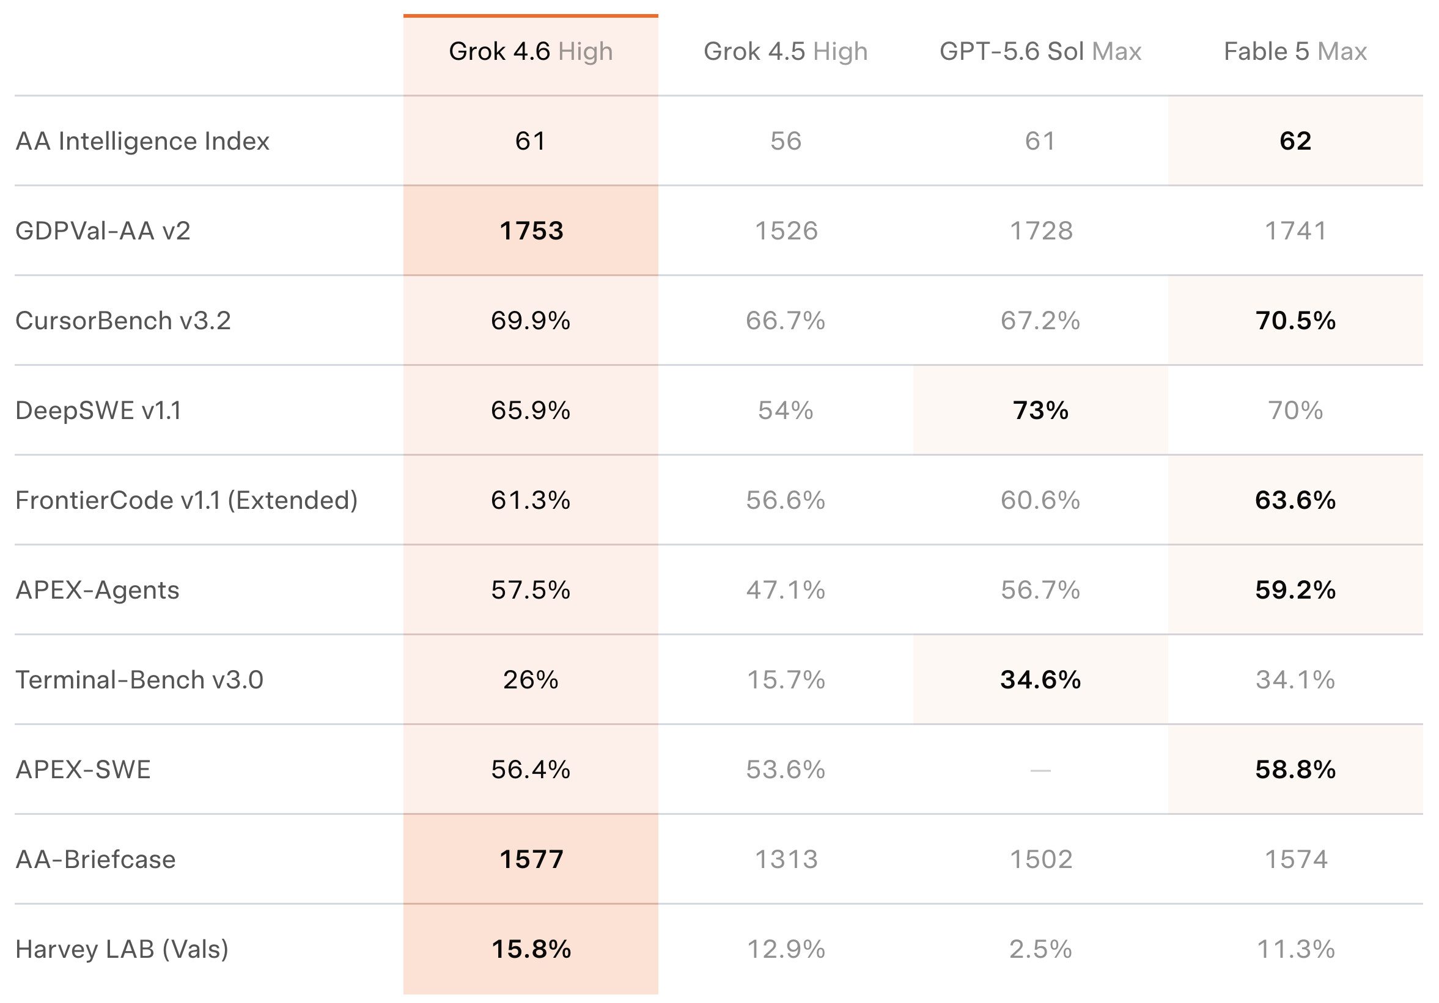Click the bold 73% DeepSWE score
This screenshot has height=1003, width=1439.
(1040, 410)
